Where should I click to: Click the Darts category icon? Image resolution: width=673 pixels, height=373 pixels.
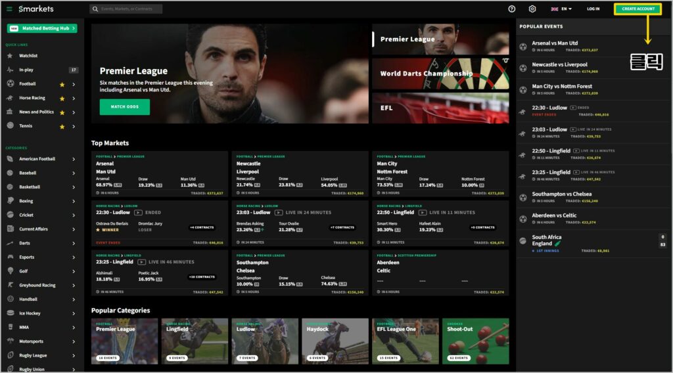click(x=11, y=243)
